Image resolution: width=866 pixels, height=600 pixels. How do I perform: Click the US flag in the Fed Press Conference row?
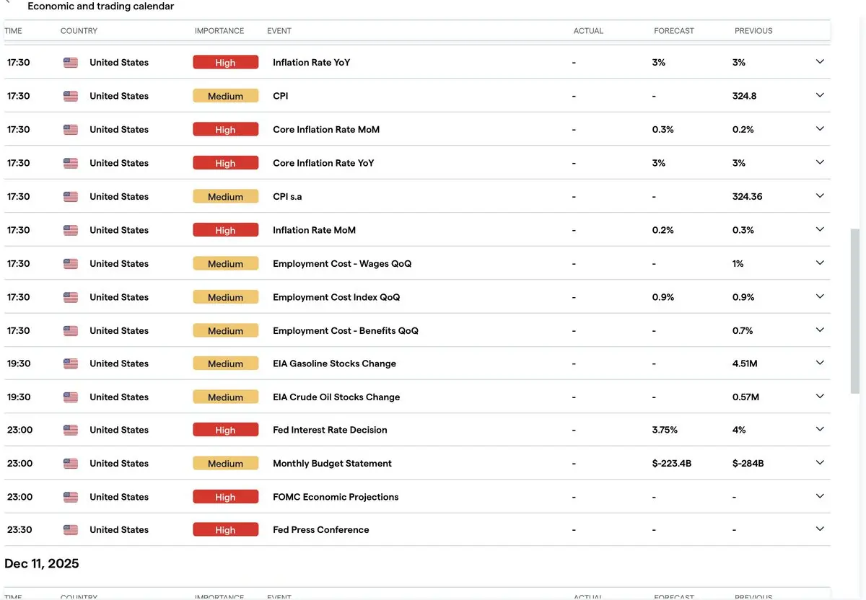(x=71, y=530)
